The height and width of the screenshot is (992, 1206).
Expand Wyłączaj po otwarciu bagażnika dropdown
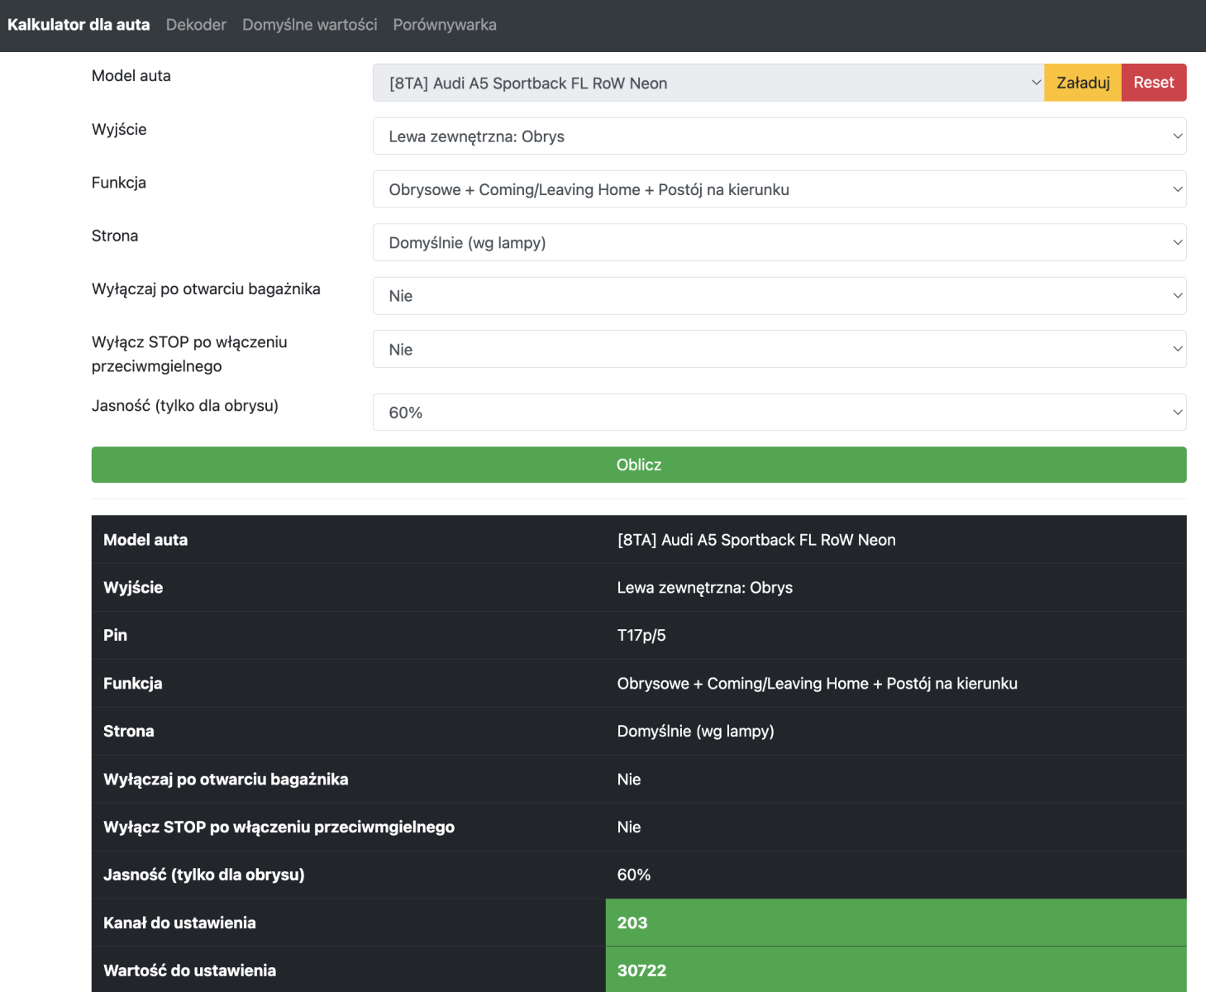779,296
